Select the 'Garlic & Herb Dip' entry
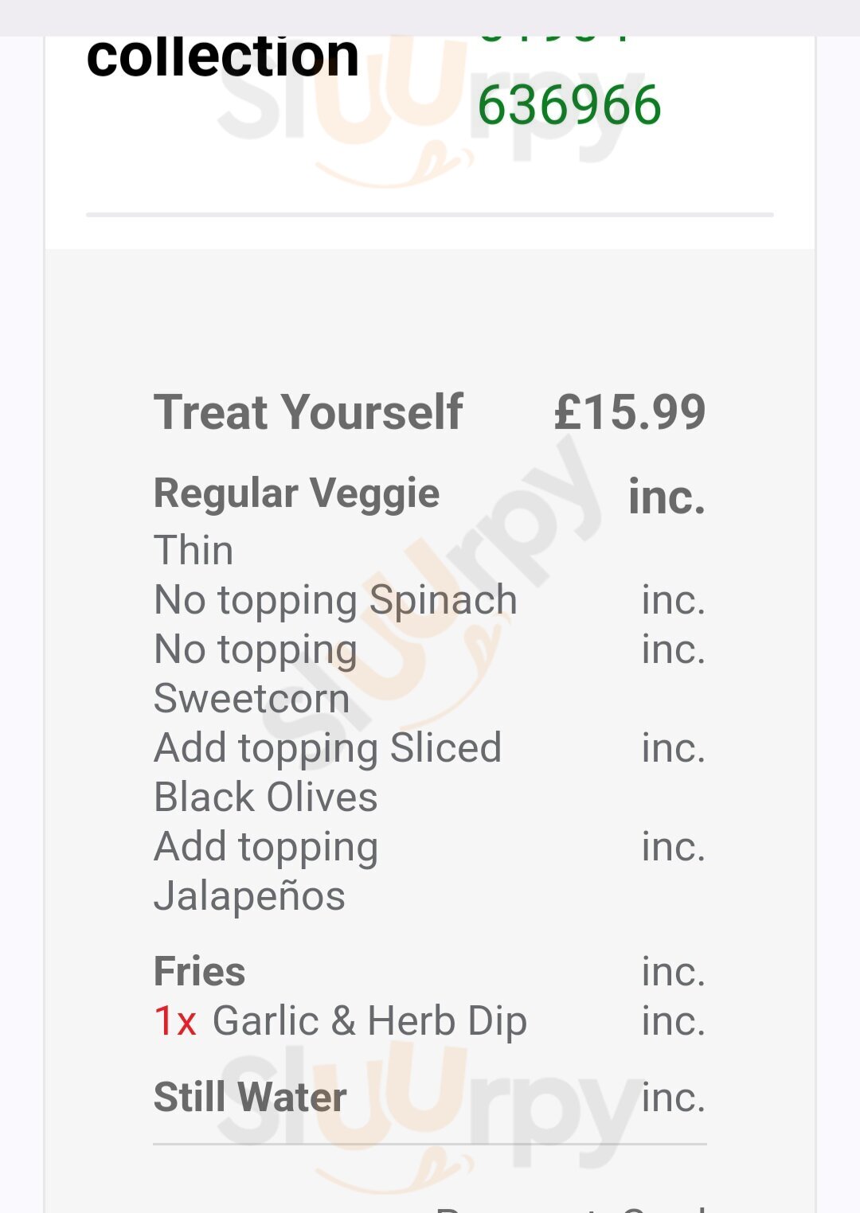 pos(369,1020)
